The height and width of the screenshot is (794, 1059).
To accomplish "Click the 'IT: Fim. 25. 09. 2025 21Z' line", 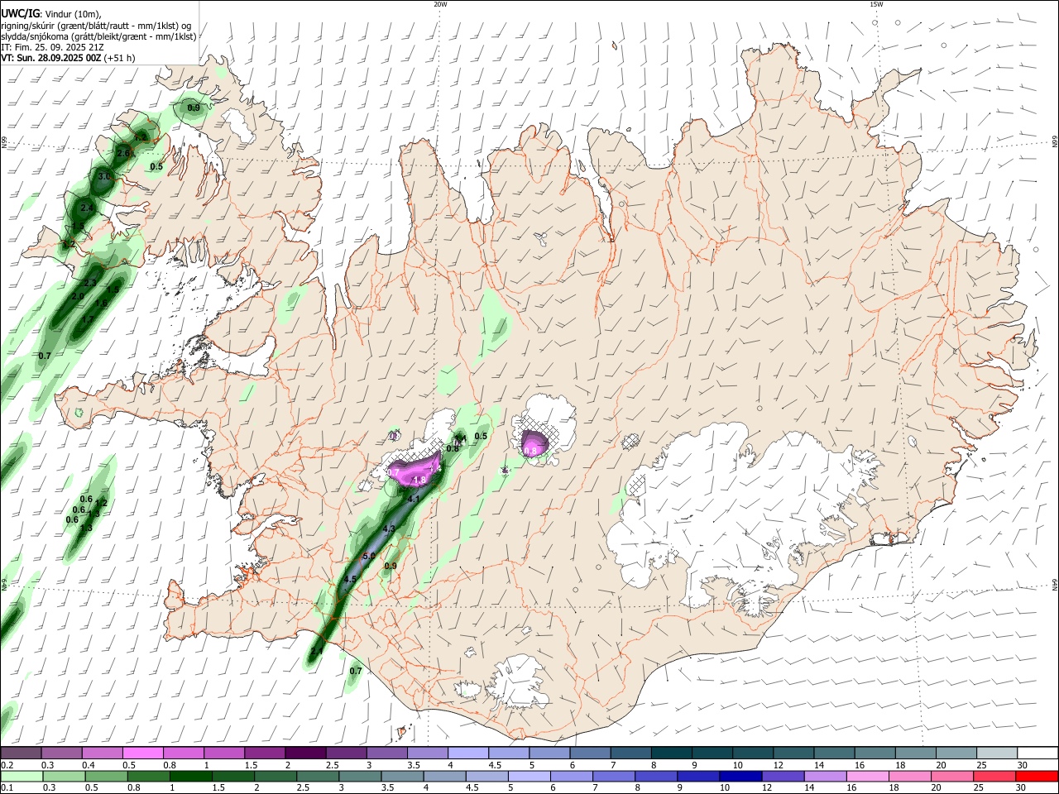I will pos(51,47).
